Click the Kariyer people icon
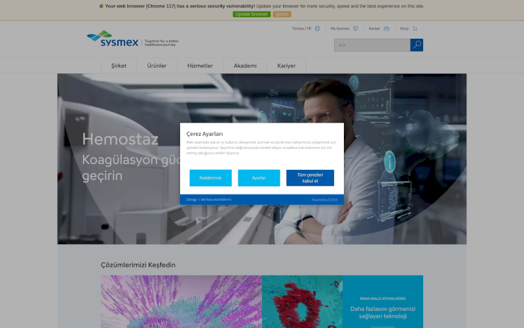Viewport: 524px width, 328px height. (386, 28)
